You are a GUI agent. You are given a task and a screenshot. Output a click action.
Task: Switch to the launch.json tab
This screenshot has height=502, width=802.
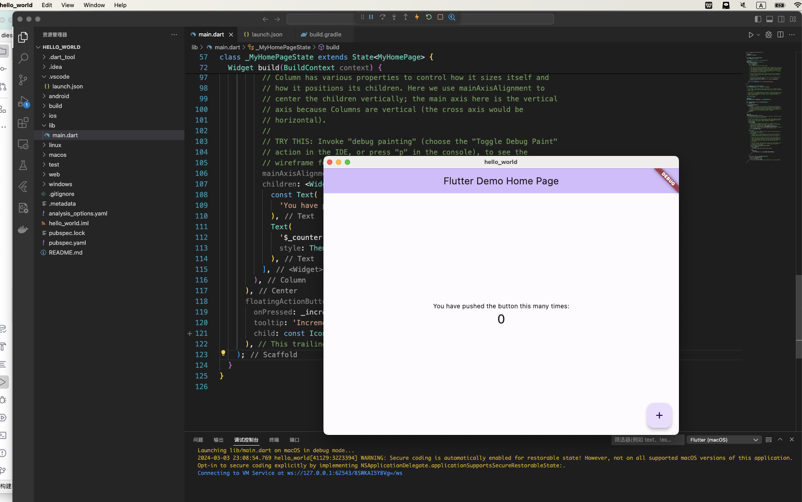coord(267,35)
